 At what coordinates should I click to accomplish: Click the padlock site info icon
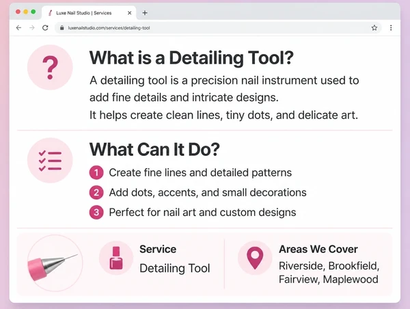tap(62, 28)
